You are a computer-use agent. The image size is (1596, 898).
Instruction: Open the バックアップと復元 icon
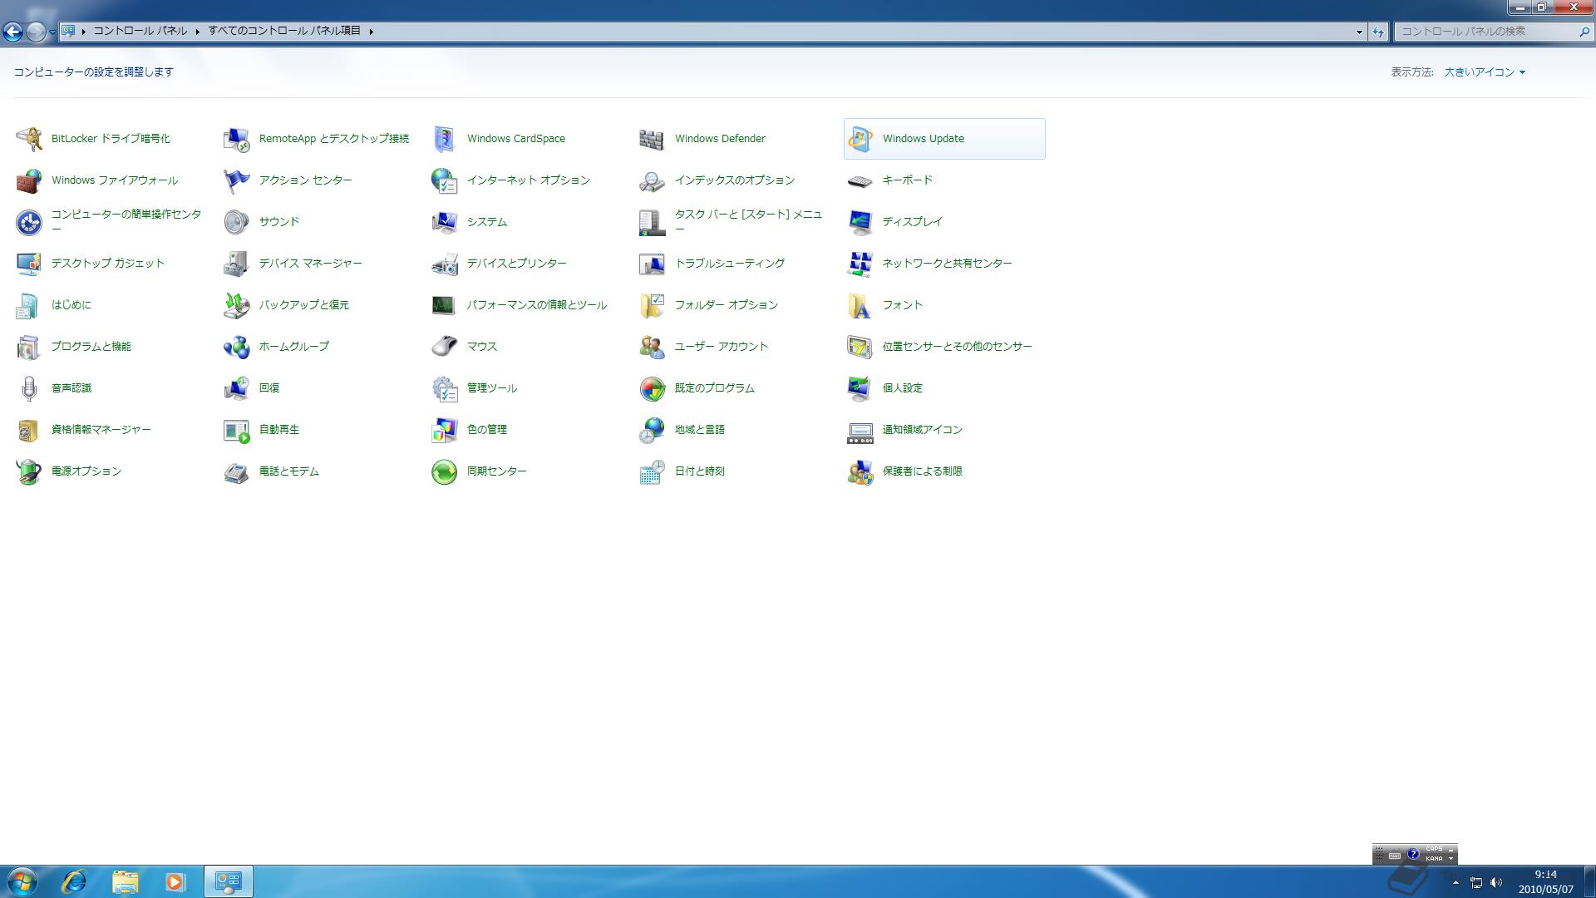(237, 305)
